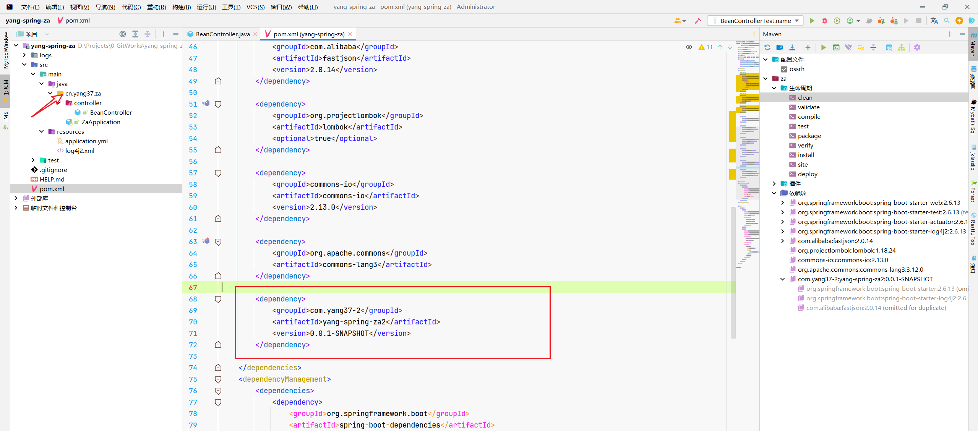
Task: Open run configuration dropdown BeanControllerTest.name
Action: (x=756, y=21)
